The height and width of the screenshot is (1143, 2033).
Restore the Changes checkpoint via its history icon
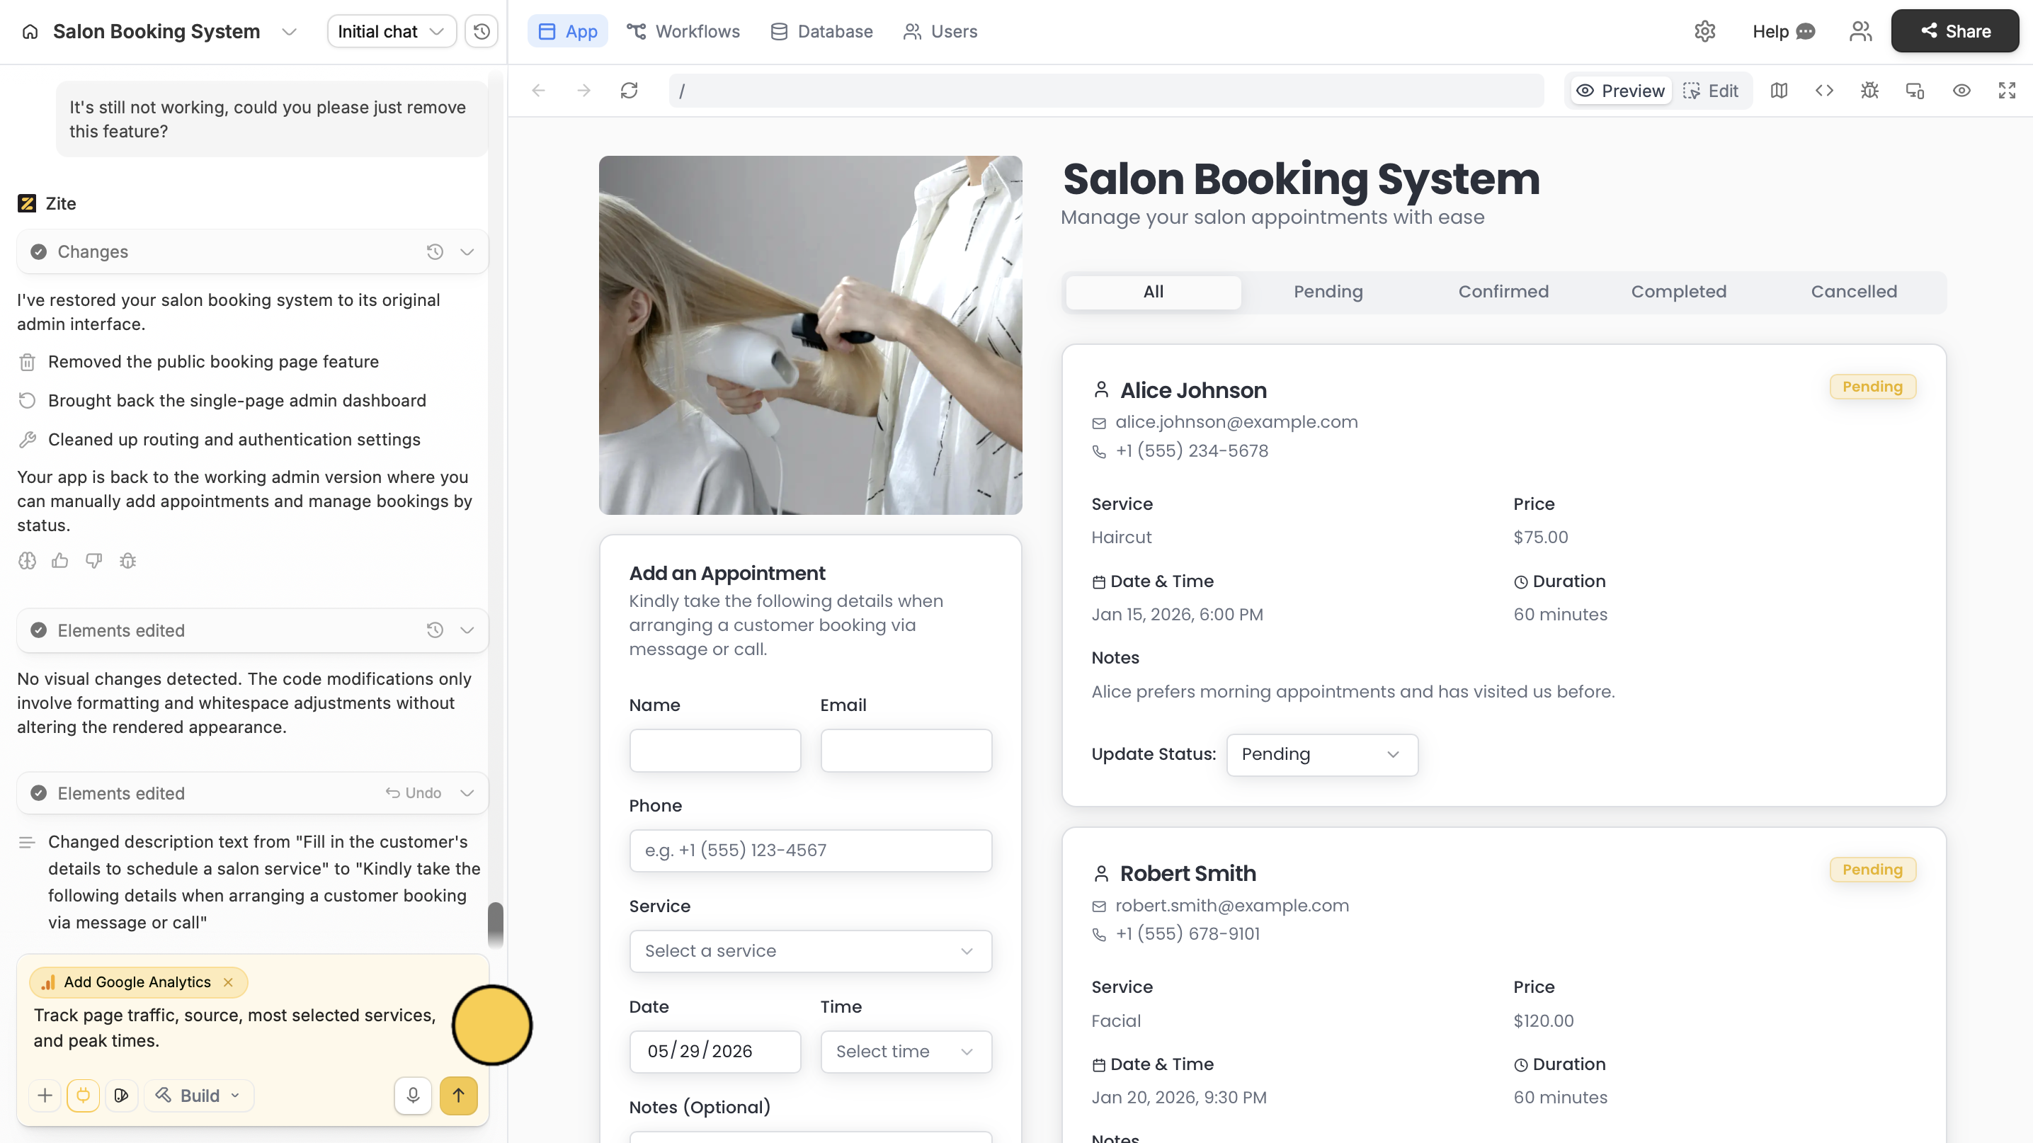pos(435,252)
